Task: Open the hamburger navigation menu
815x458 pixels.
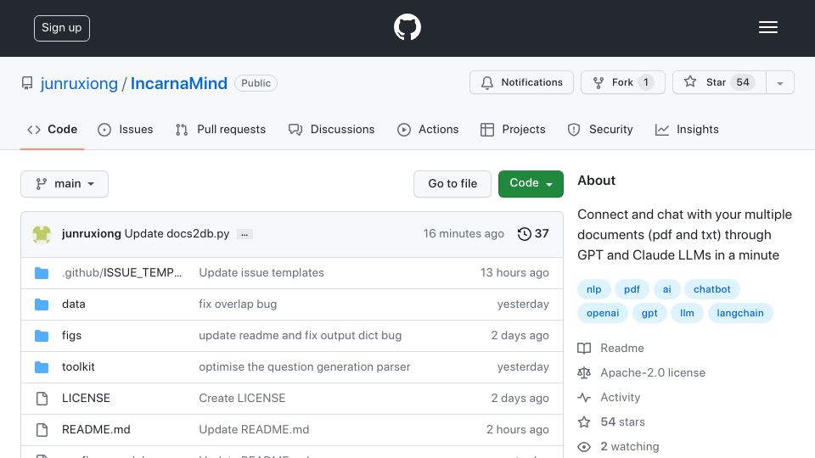Action: click(x=767, y=27)
